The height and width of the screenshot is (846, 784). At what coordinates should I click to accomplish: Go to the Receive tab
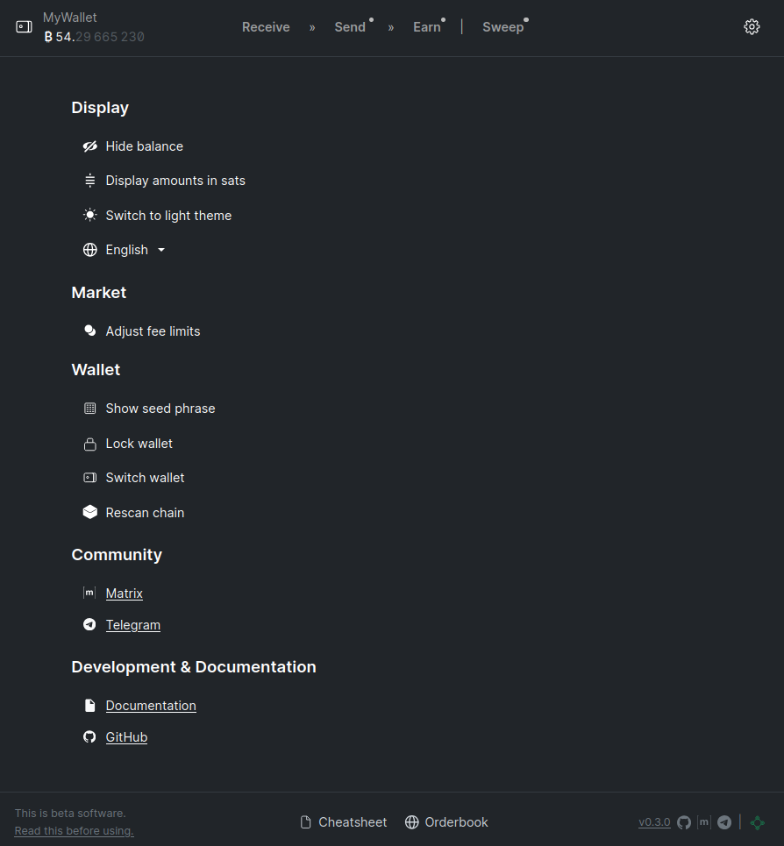pyautogui.click(x=266, y=27)
